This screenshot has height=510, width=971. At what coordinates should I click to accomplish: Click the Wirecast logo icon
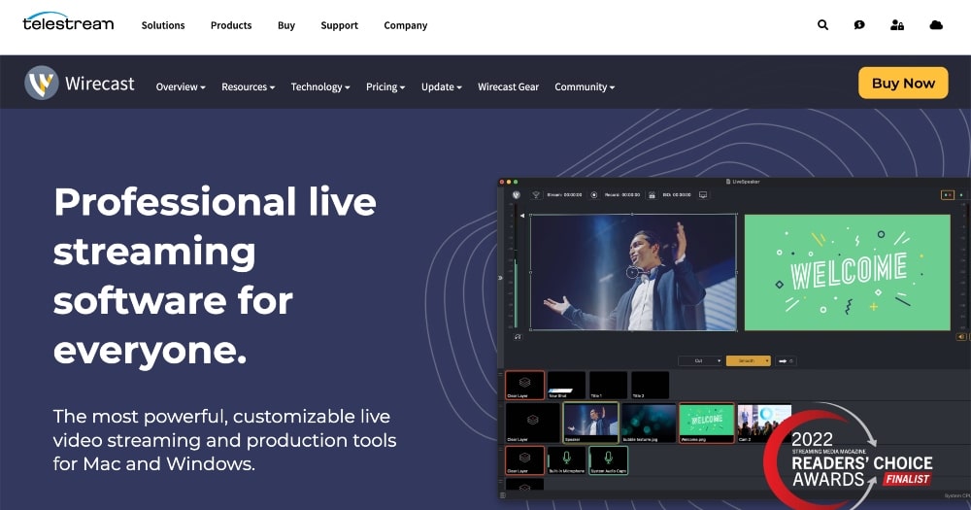coord(42,84)
